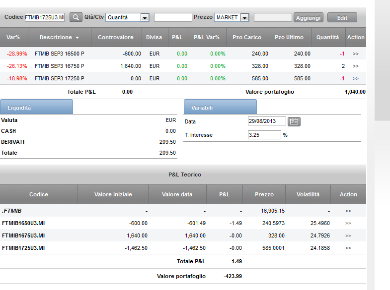
Task: Click the T. Interesse input showing 3.25
Action: 264,135
